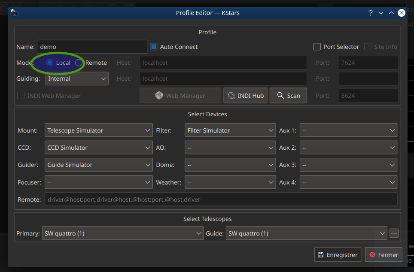Add a telescope with the plus icon
The width and height of the screenshot is (414, 272).
click(x=394, y=233)
